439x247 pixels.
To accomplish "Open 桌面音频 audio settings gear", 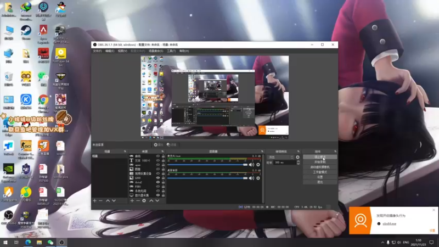I will click(258, 178).
